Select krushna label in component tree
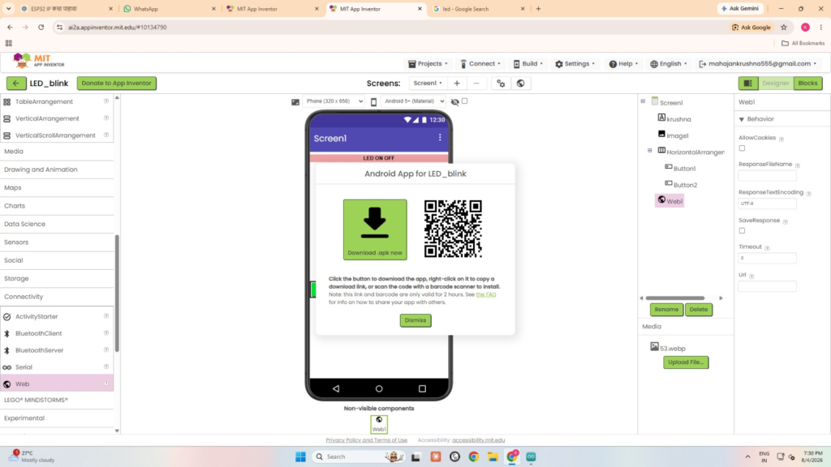The width and height of the screenshot is (831, 467). (678, 119)
